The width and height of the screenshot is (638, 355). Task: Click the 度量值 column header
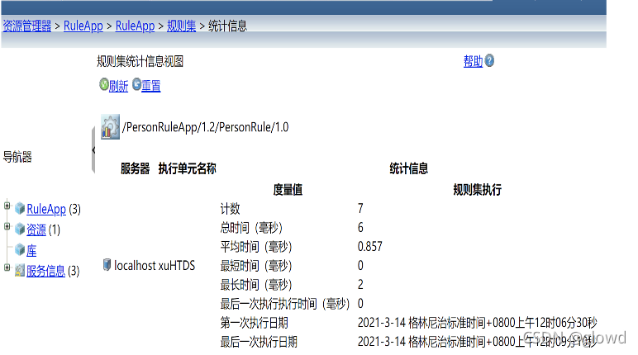tap(288, 190)
